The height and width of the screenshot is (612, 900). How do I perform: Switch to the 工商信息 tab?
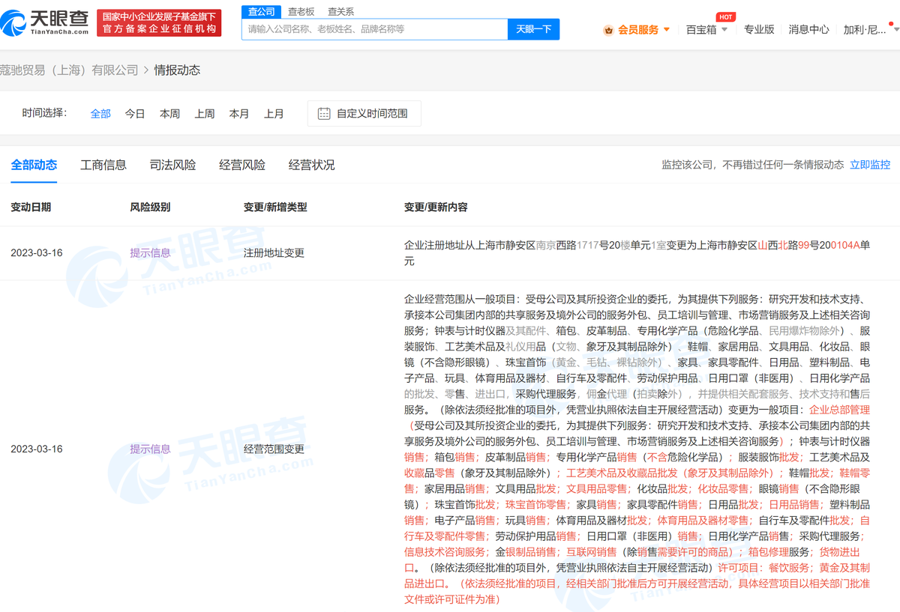[103, 166]
